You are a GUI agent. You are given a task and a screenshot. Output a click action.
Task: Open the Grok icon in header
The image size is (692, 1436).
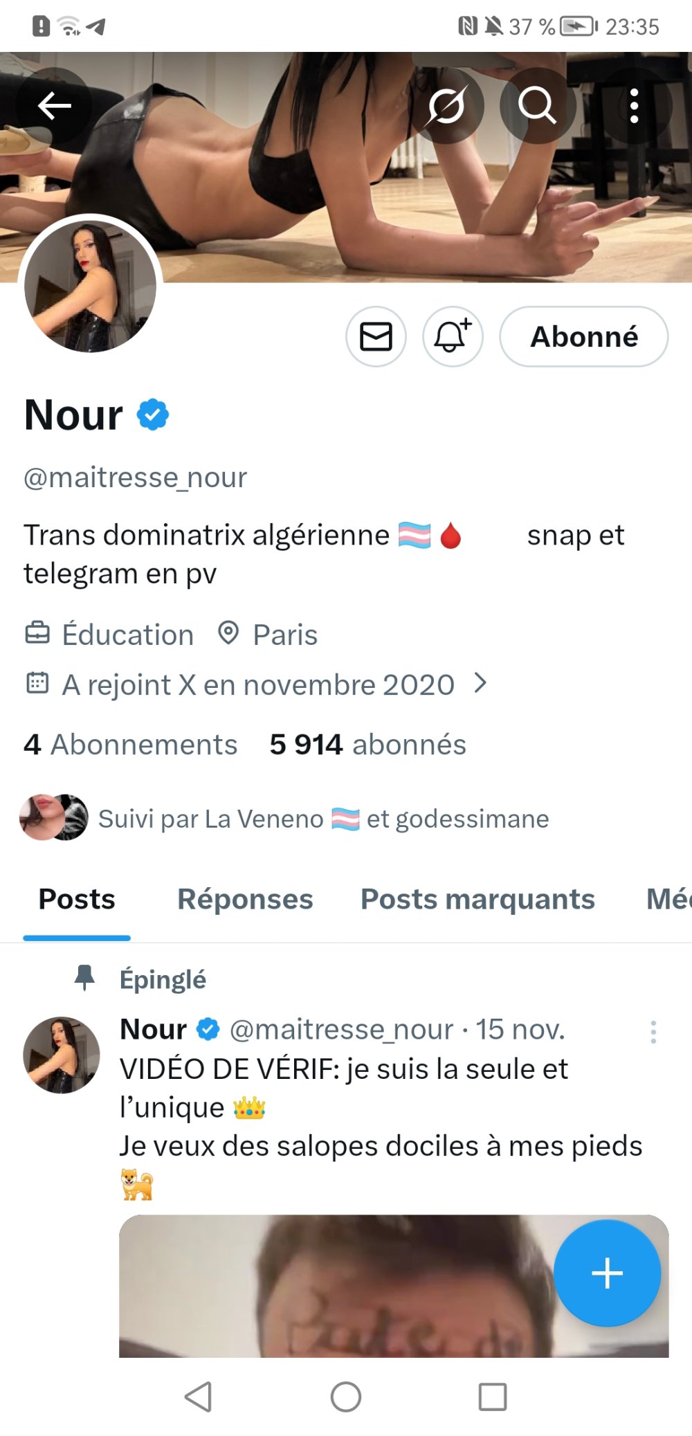(x=446, y=106)
